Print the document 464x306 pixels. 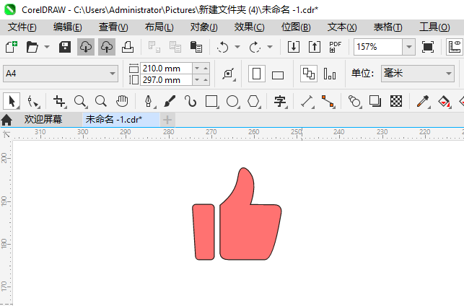[x=128, y=47]
